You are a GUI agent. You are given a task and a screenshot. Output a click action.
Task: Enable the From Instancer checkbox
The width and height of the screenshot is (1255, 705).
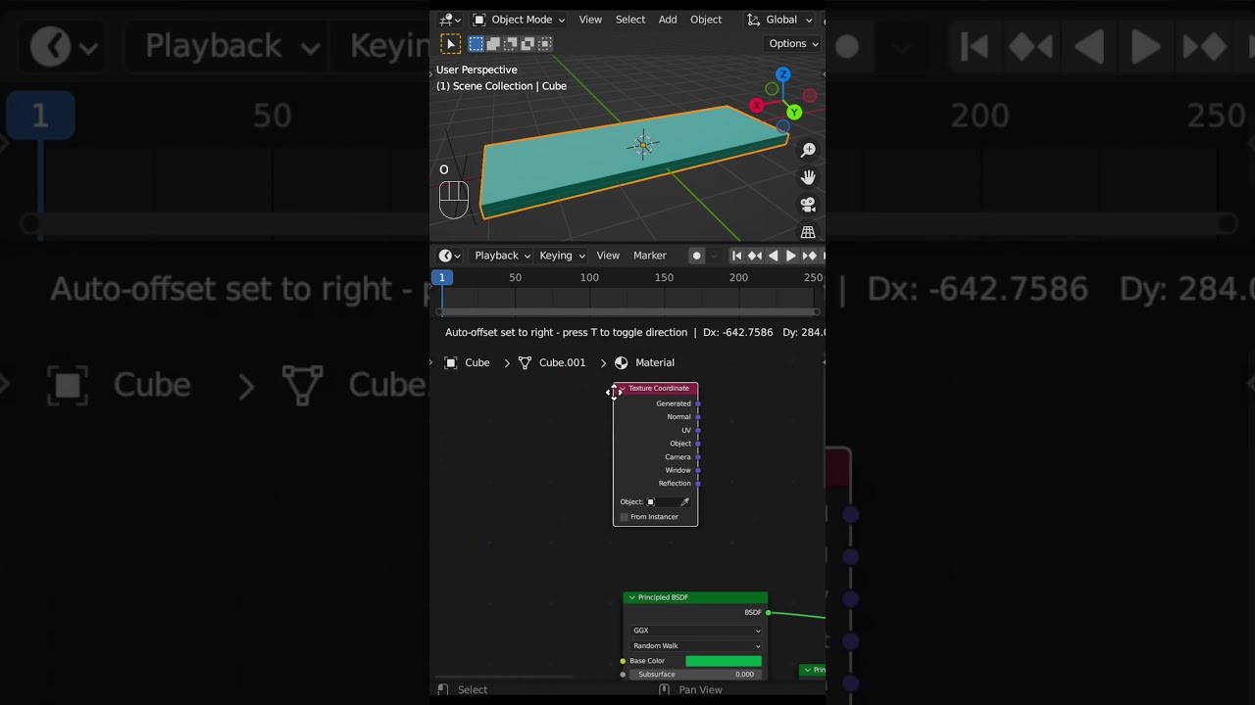(x=624, y=517)
